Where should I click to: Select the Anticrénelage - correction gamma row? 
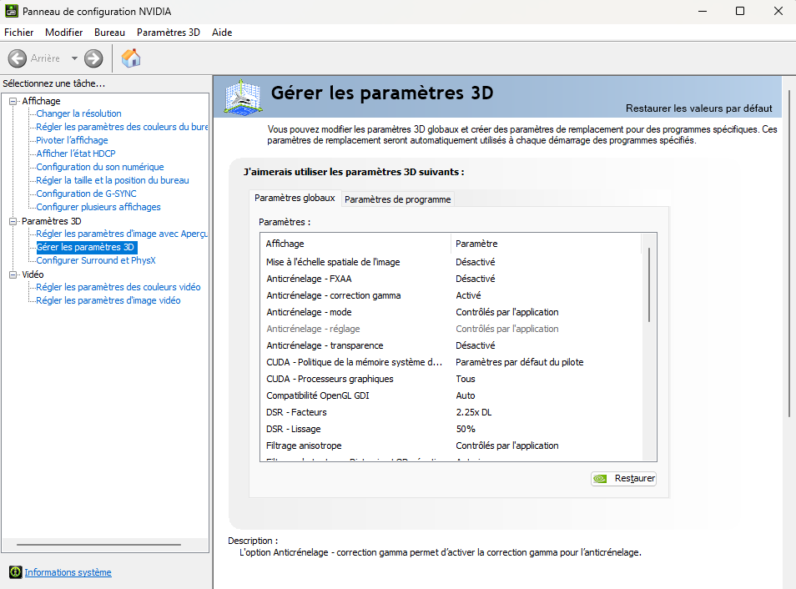pyautogui.click(x=451, y=295)
